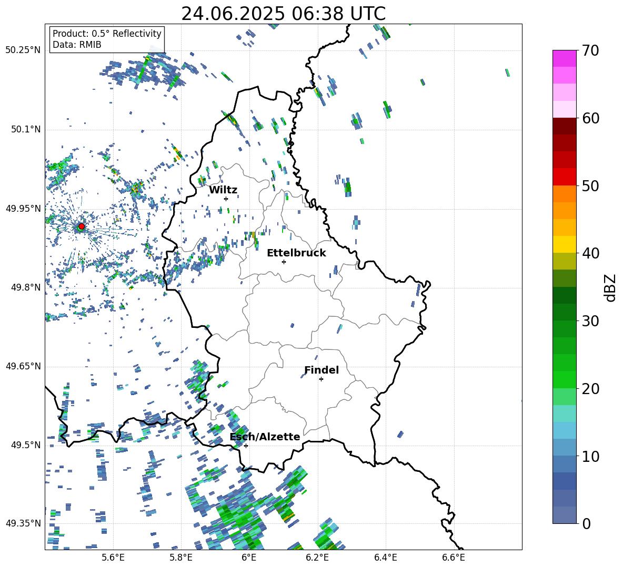This screenshot has width=623, height=568.
Task: Click the colorbar tick label 70
Action: [590, 51]
